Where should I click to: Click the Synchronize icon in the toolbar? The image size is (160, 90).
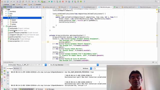(8, 1)
